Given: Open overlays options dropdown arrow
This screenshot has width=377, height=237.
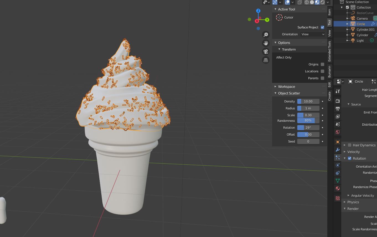Looking at the screenshot, I should [x=293, y=2].
